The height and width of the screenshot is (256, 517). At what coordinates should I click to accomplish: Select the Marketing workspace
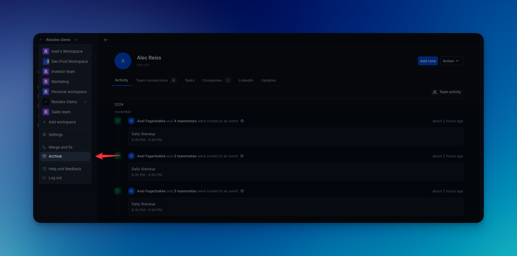point(65,82)
